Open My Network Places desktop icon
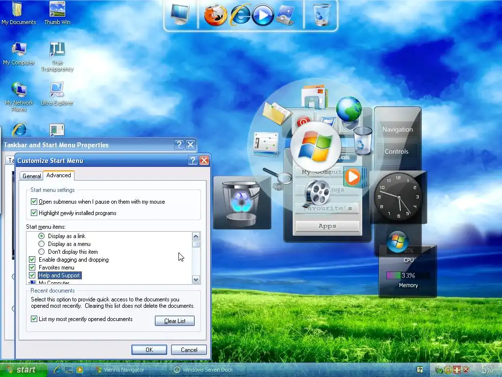502x377 pixels. point(19,97)
